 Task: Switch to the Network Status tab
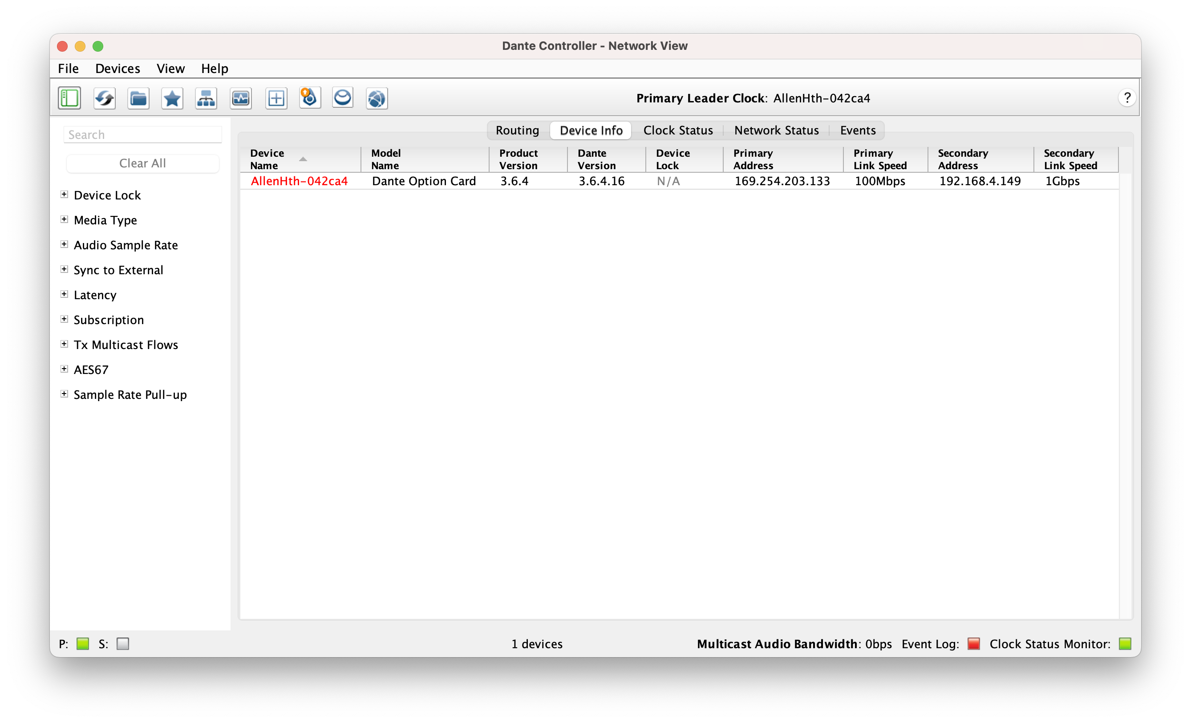tap(776, 130)
